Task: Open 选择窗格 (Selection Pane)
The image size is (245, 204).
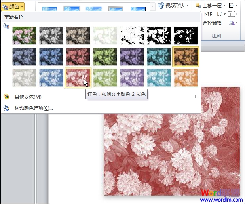Action: tap(211, 23)
